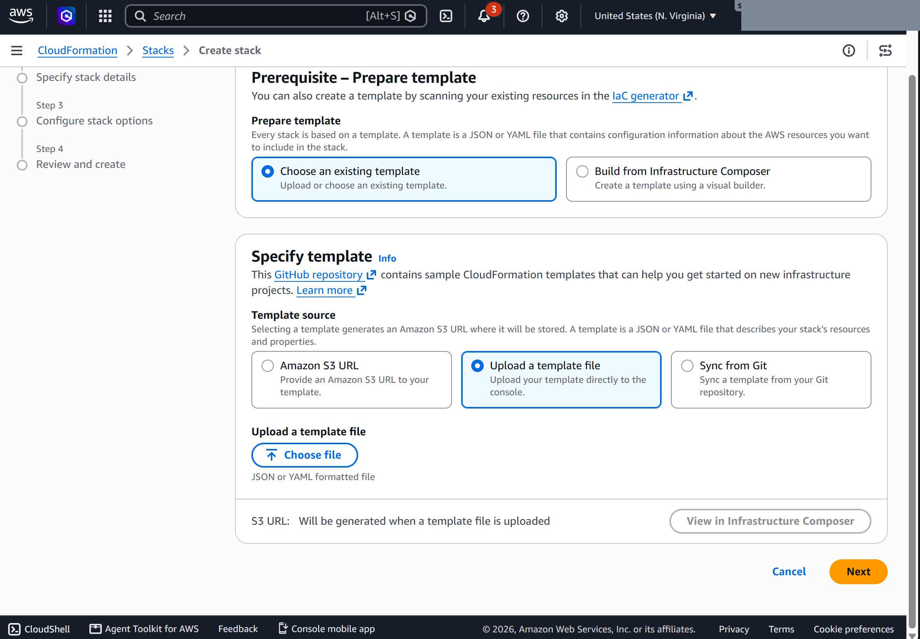Click the Agent Toolkit for AWS icon
The width and height of the screenshot is (920, 639).
pos(95,629)
